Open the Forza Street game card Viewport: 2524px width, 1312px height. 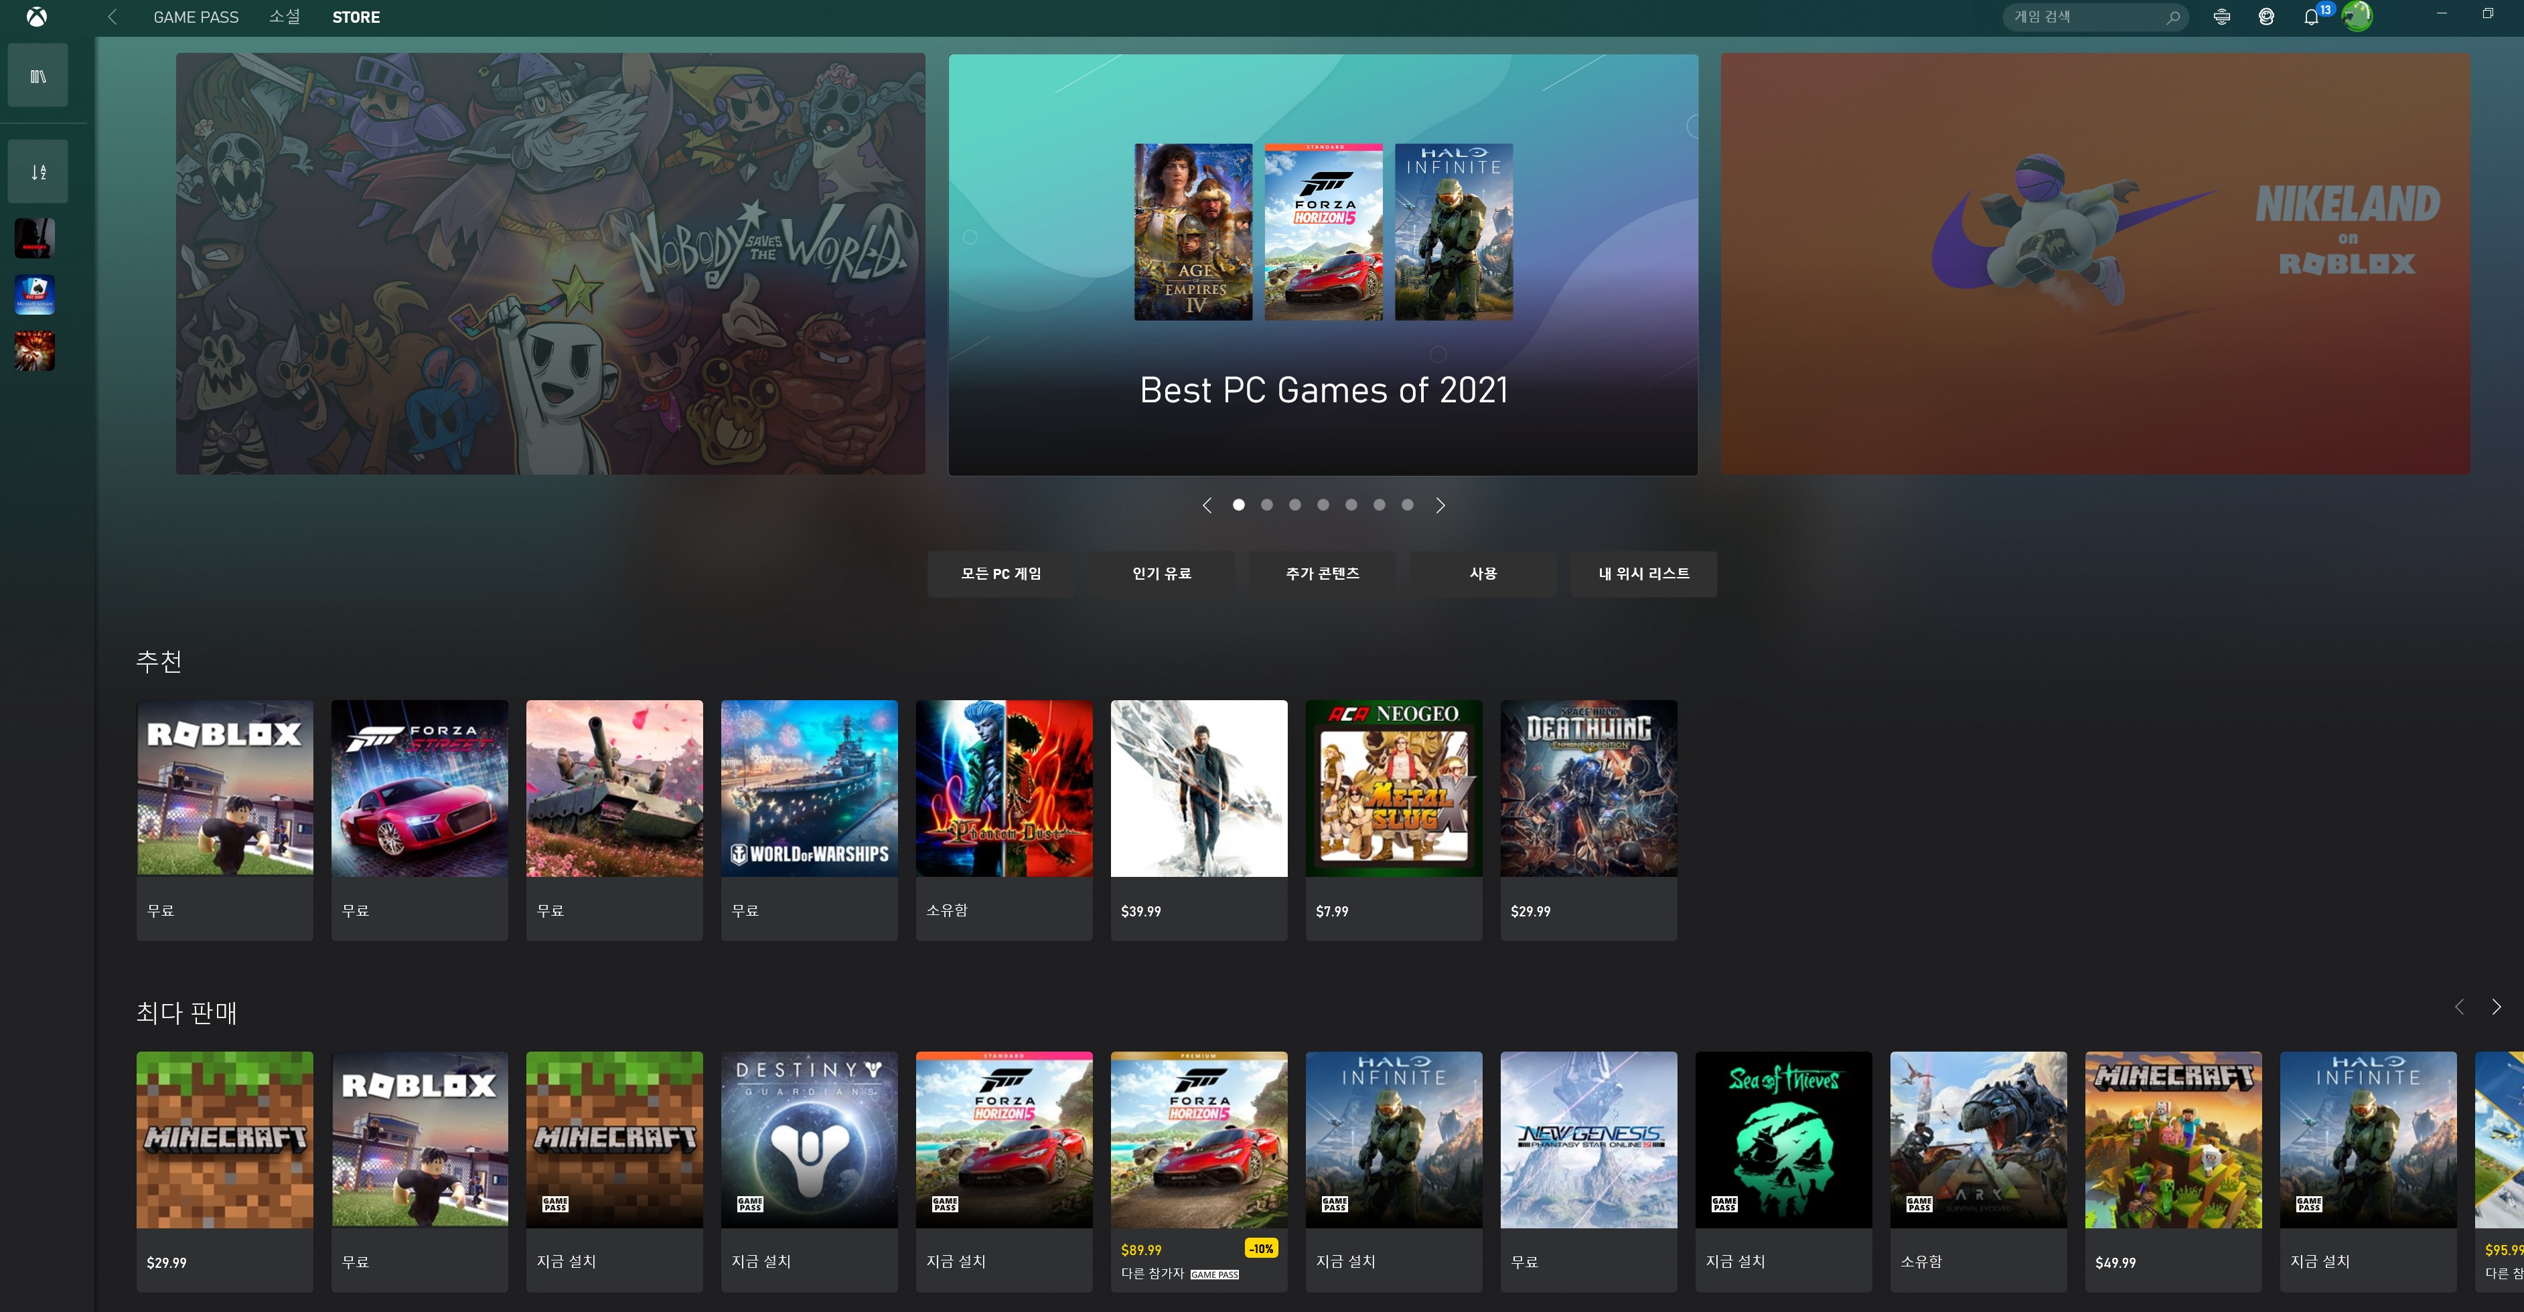(x=421, y=821)
